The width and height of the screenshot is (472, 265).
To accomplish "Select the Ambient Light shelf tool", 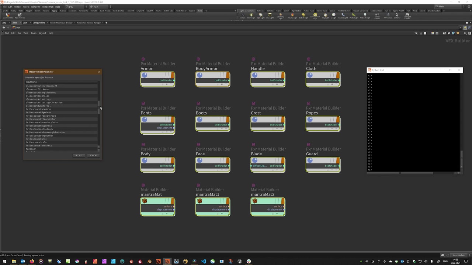I will pos(365,16).
